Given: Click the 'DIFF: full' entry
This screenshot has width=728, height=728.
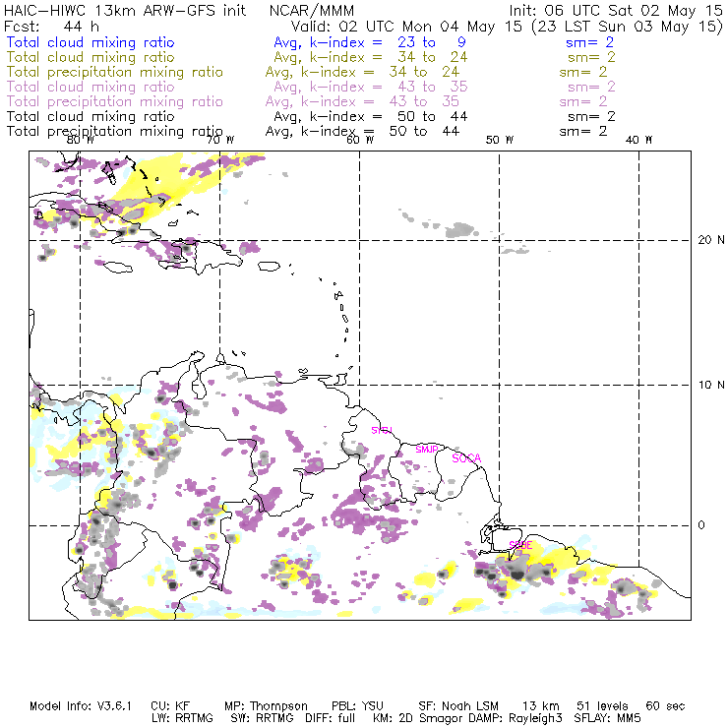Looking at the screenshot, I should click(x=330, y=718).
